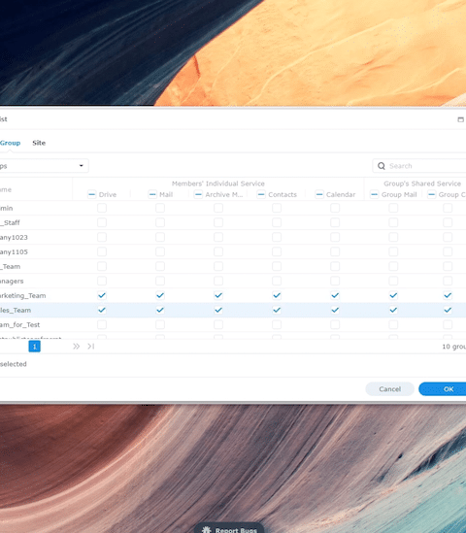Toggle the Mail column header checkbox

152,194
